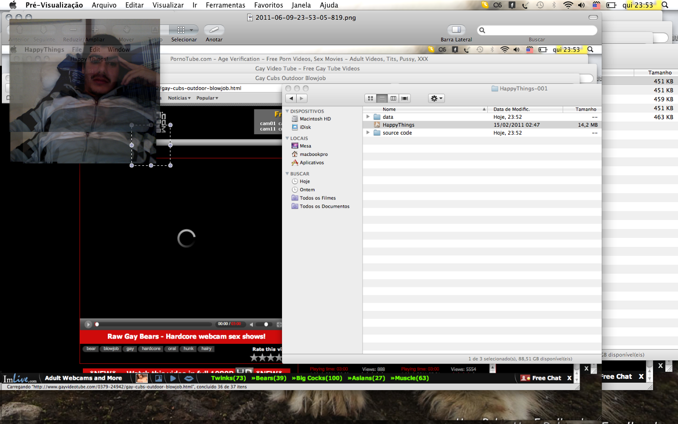The height and width of the screenshot is (424, 678).
Task: Open the Favoritos menu
Action: point(268,5)
